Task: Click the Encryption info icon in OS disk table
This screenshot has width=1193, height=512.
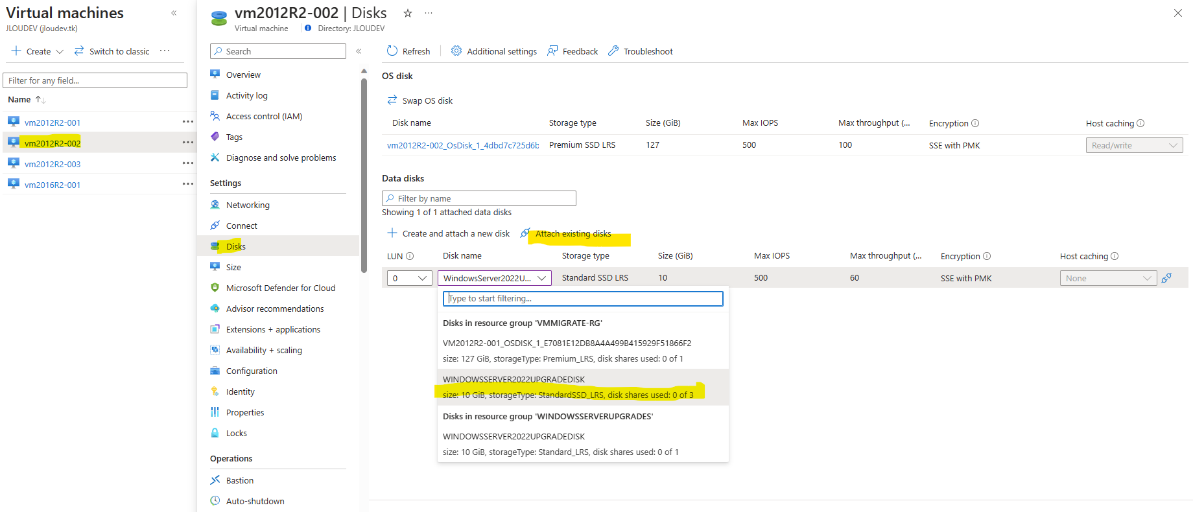Action: coord(975,123)
